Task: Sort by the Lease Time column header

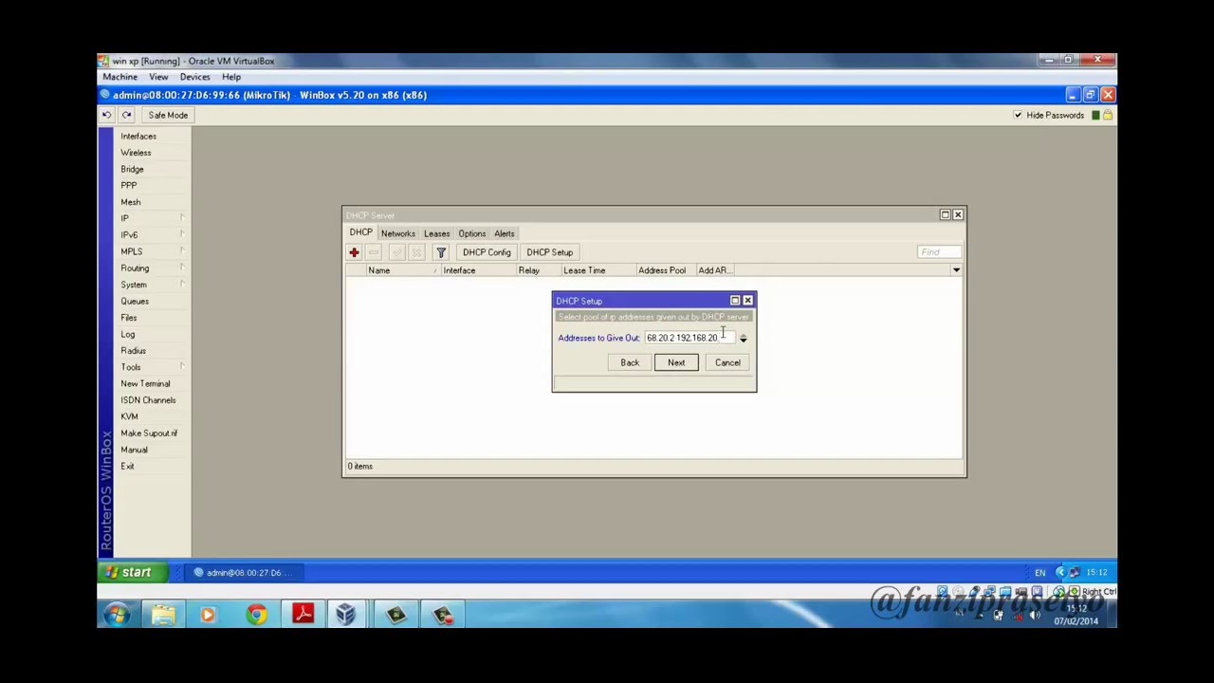Action: [x=598, y=270]
